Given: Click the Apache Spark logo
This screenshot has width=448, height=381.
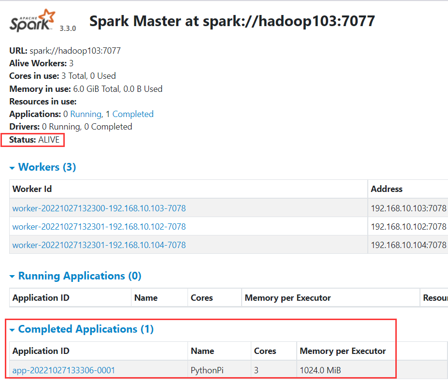Looking at the screenshot, I should [x=32, y=20].
